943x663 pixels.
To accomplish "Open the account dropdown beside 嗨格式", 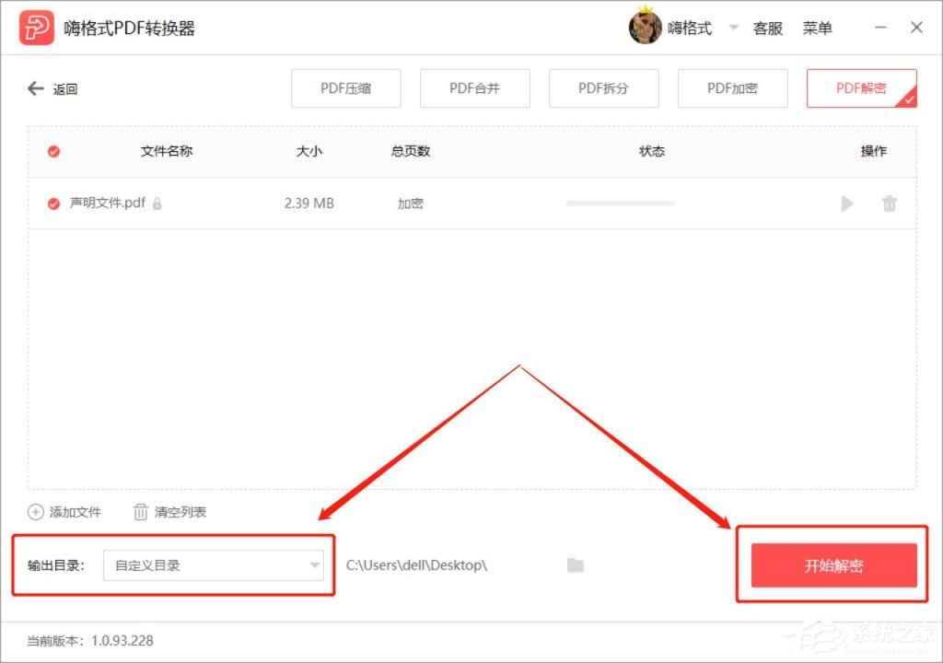I will point(733,28).
